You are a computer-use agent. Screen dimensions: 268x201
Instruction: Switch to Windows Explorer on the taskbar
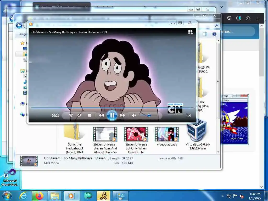pos(55,196)
